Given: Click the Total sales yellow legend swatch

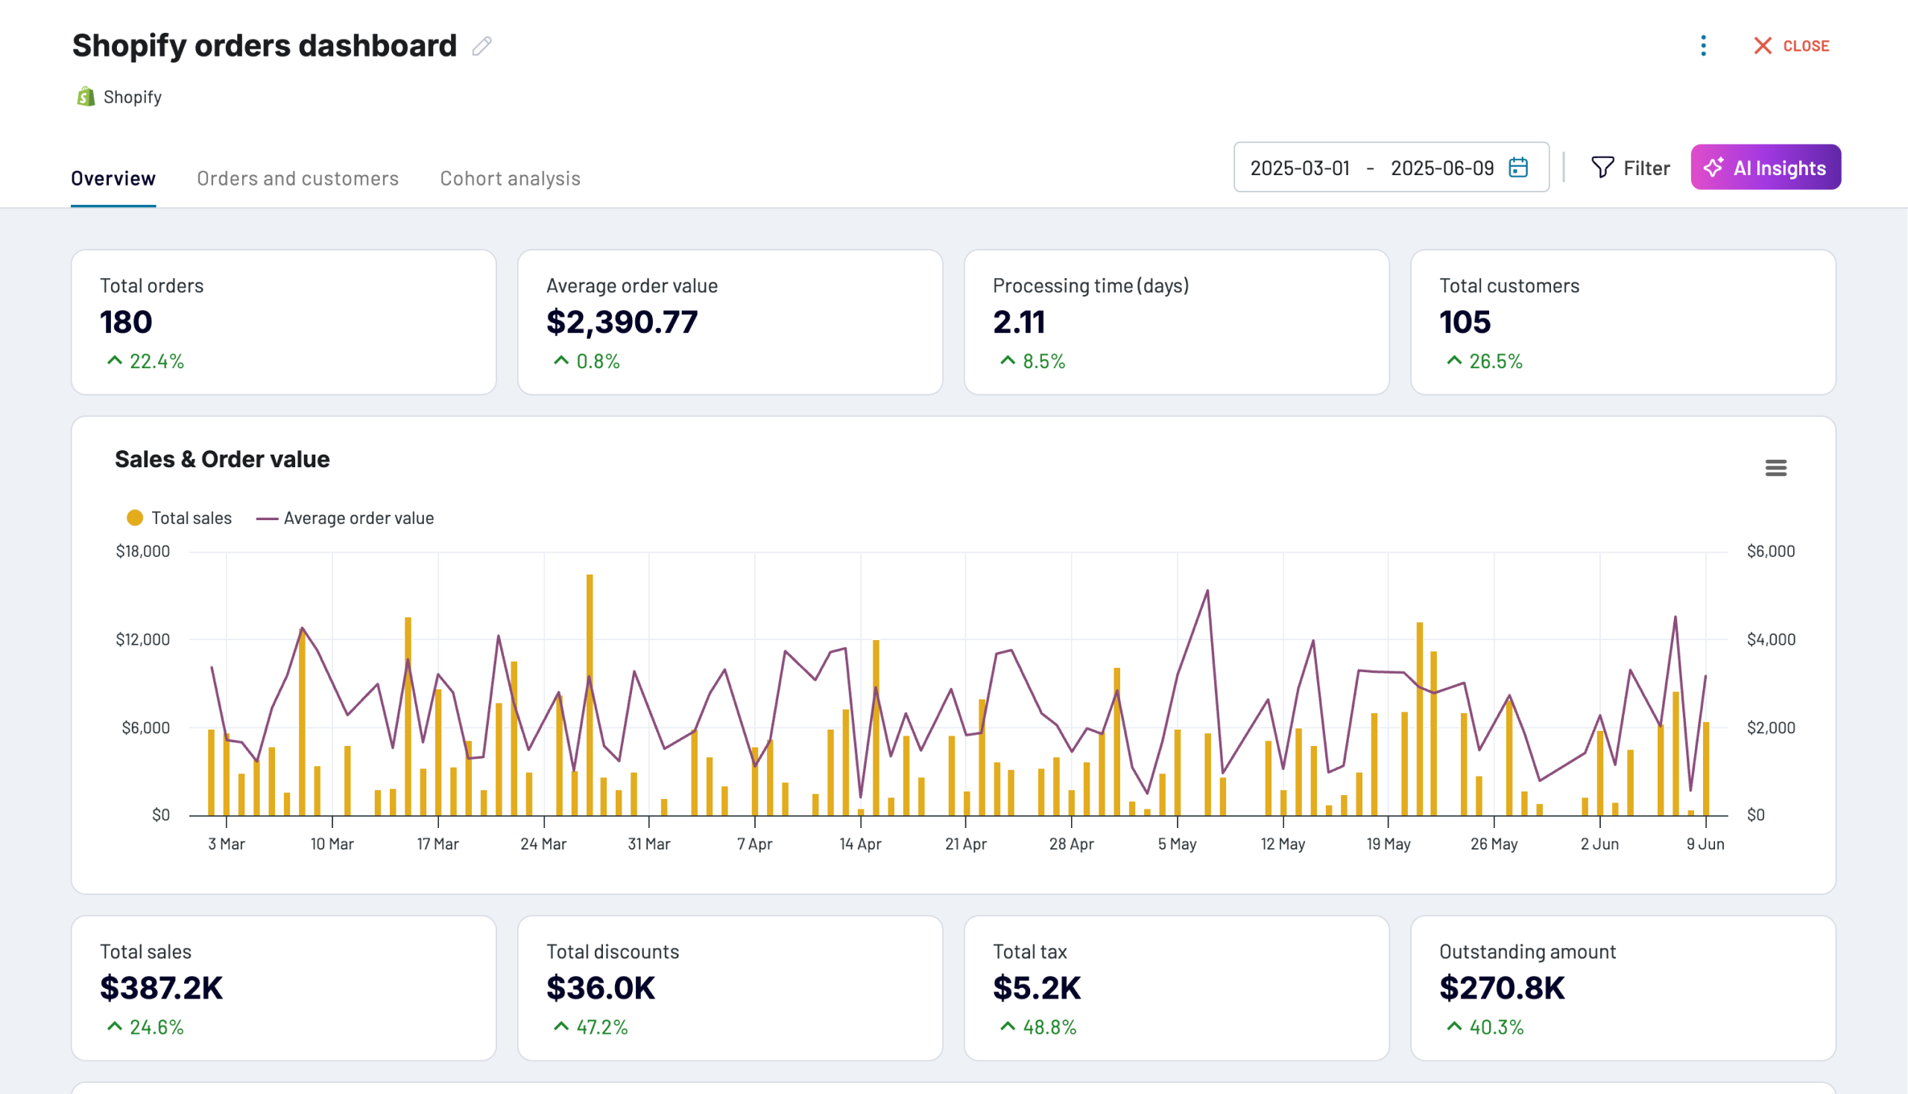Looking at the screenshot, I should pyautogui.click(x=133, y=518).
